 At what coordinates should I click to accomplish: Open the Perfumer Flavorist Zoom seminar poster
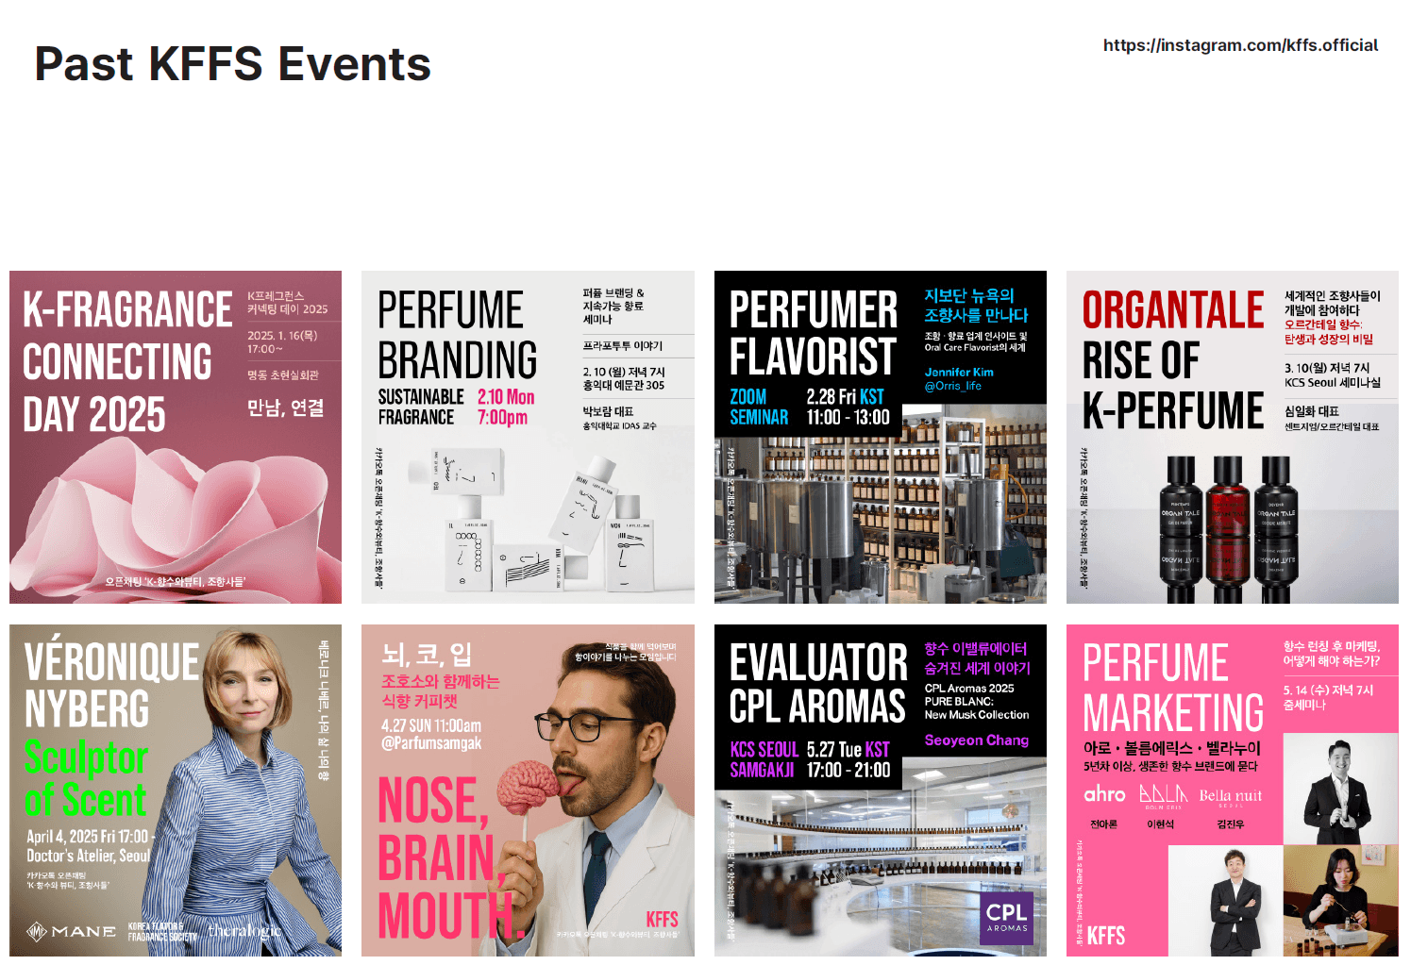881,437
